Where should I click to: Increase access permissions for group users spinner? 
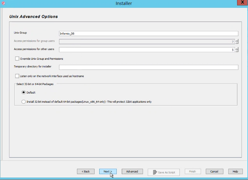(237, 40)
